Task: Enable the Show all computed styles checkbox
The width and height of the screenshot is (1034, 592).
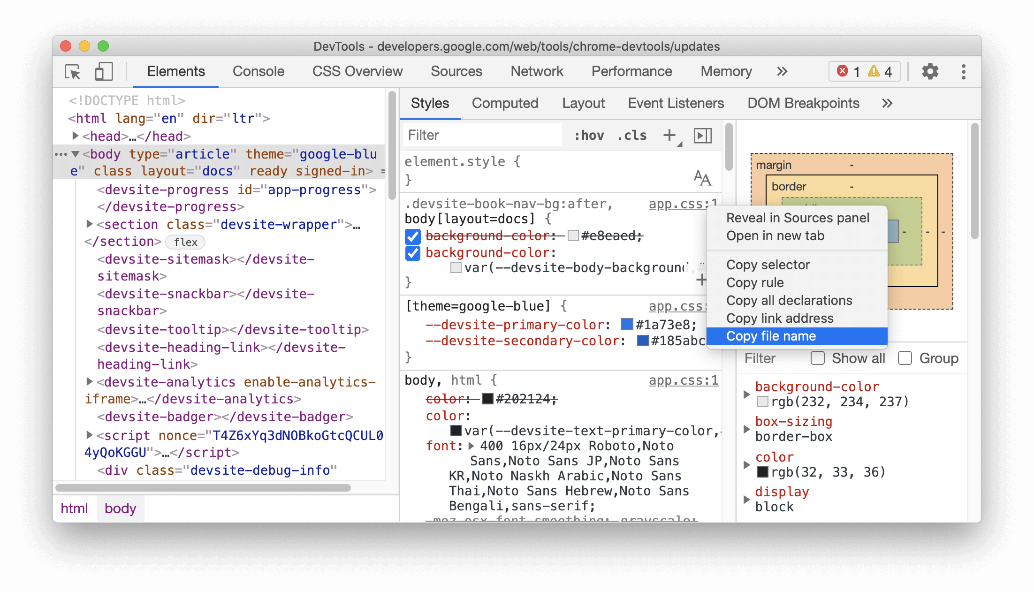Action: click(x=816, y=358)
